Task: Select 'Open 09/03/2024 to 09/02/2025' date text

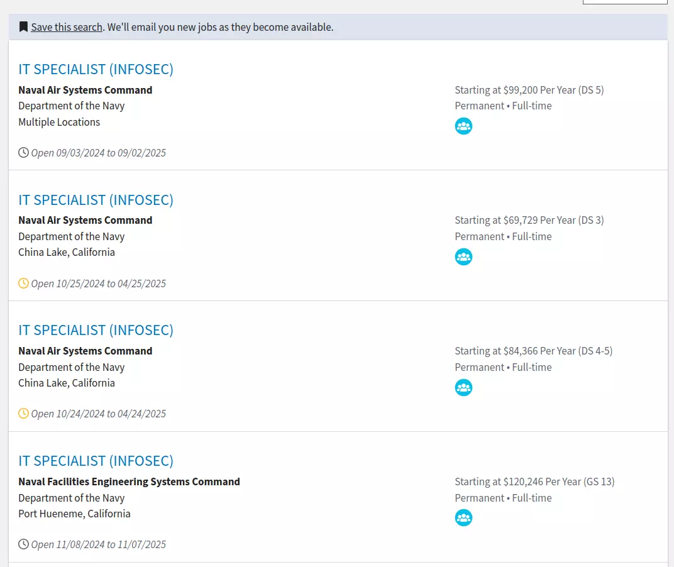Action: coord(99,153)
